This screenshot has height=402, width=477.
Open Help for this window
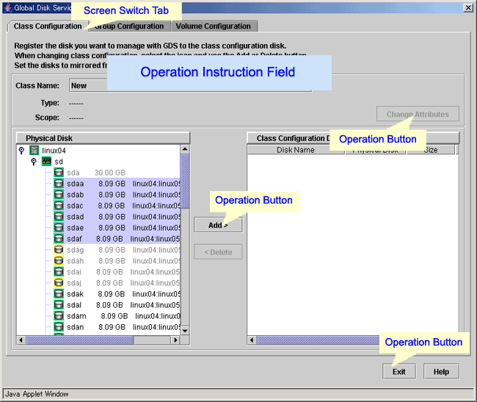441,372
